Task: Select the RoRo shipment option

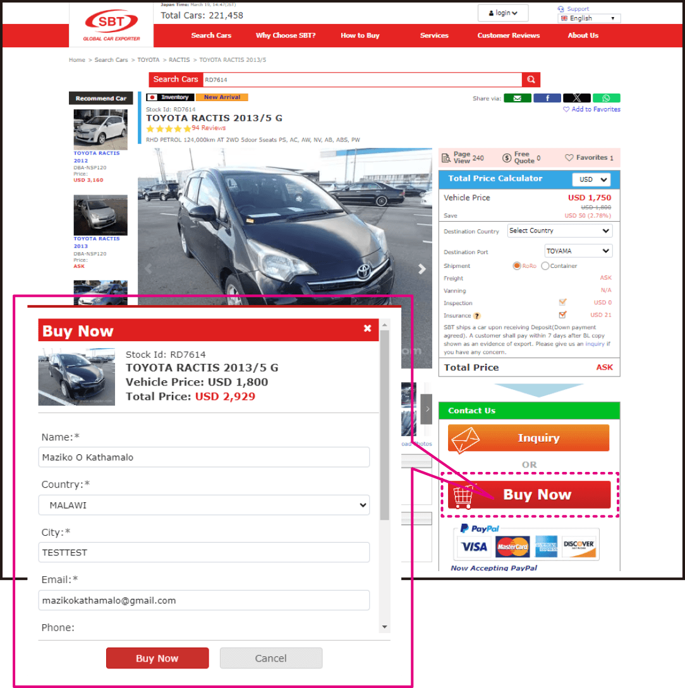Action: tap(516, 266)
